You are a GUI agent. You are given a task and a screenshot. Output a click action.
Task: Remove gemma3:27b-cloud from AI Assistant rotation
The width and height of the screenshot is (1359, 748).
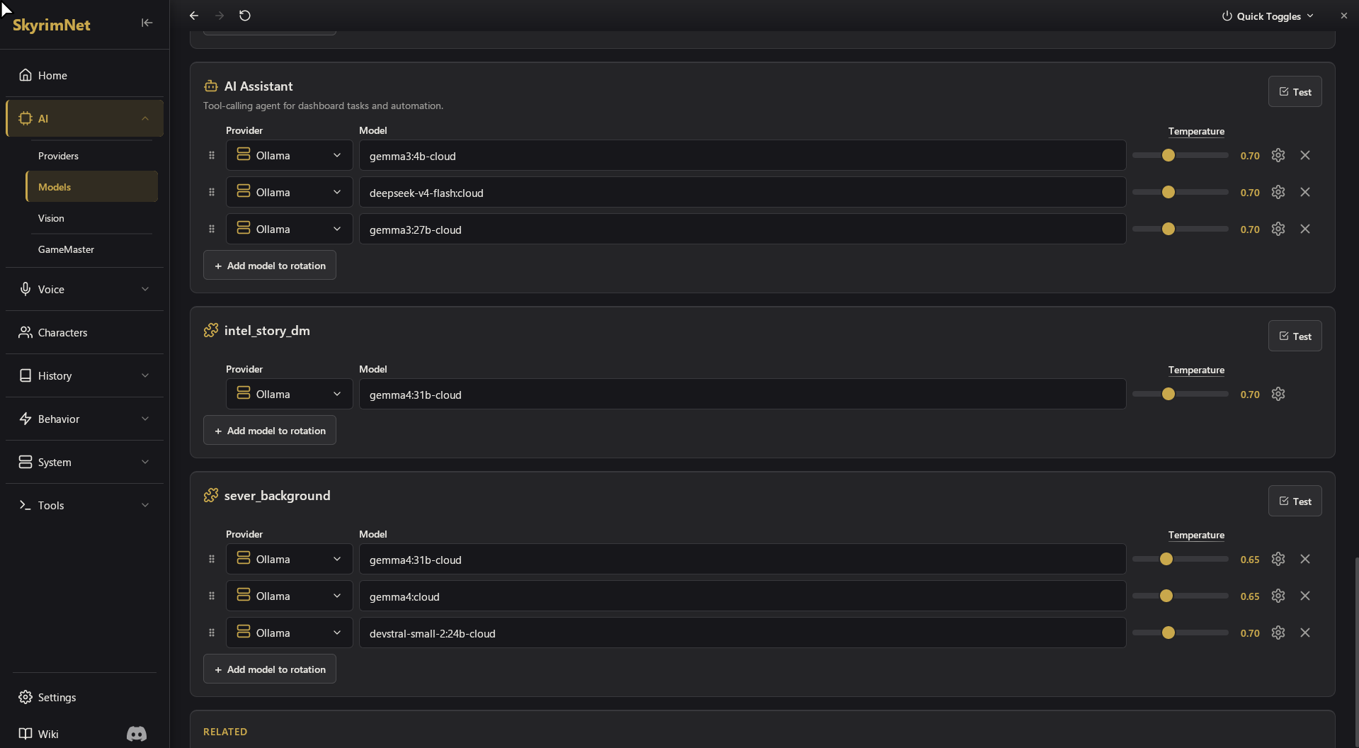tap(1304, 229)
